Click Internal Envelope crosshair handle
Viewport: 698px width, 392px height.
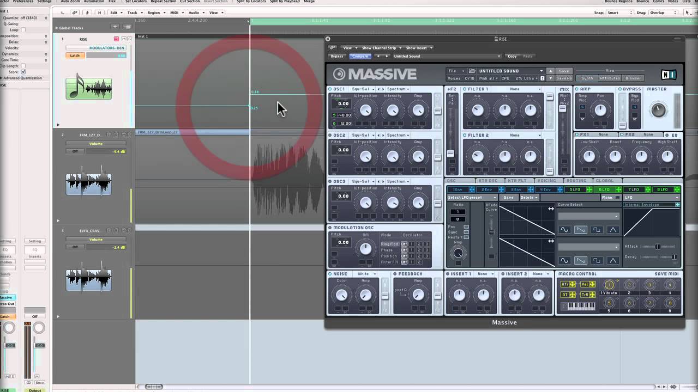[677, 205]
